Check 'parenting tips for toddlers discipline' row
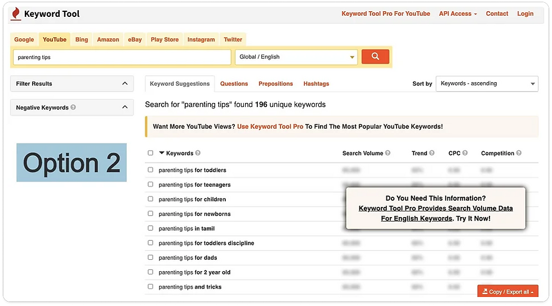552x306 pixels. (150, 242)
